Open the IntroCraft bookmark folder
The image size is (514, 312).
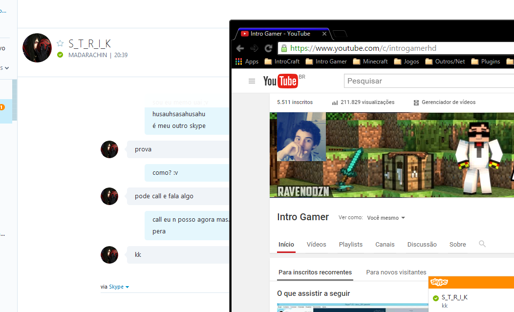(x=282, y=62)
